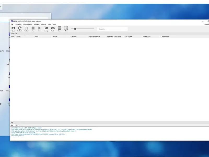Open the Emulation menu
The image size is (209, 157).
(18, 24)
